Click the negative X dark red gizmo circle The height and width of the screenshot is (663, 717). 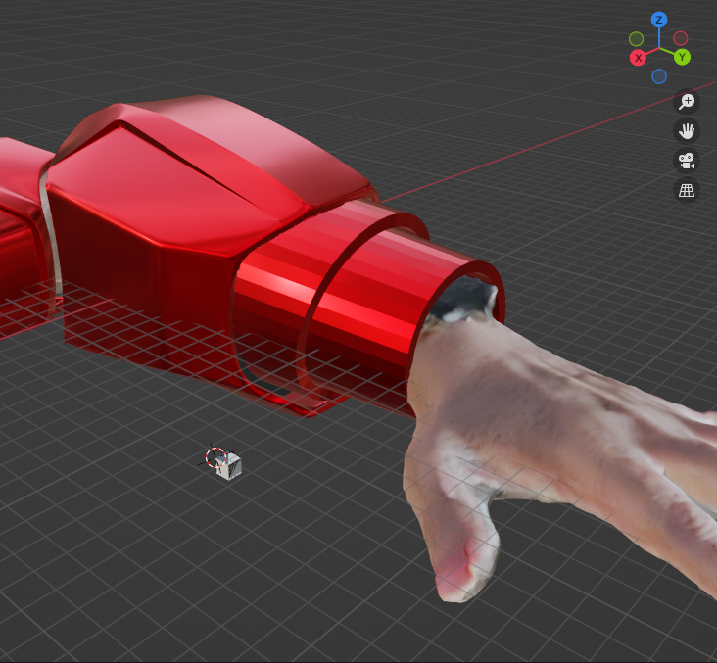pyautogui.click(x=681, y=38)
